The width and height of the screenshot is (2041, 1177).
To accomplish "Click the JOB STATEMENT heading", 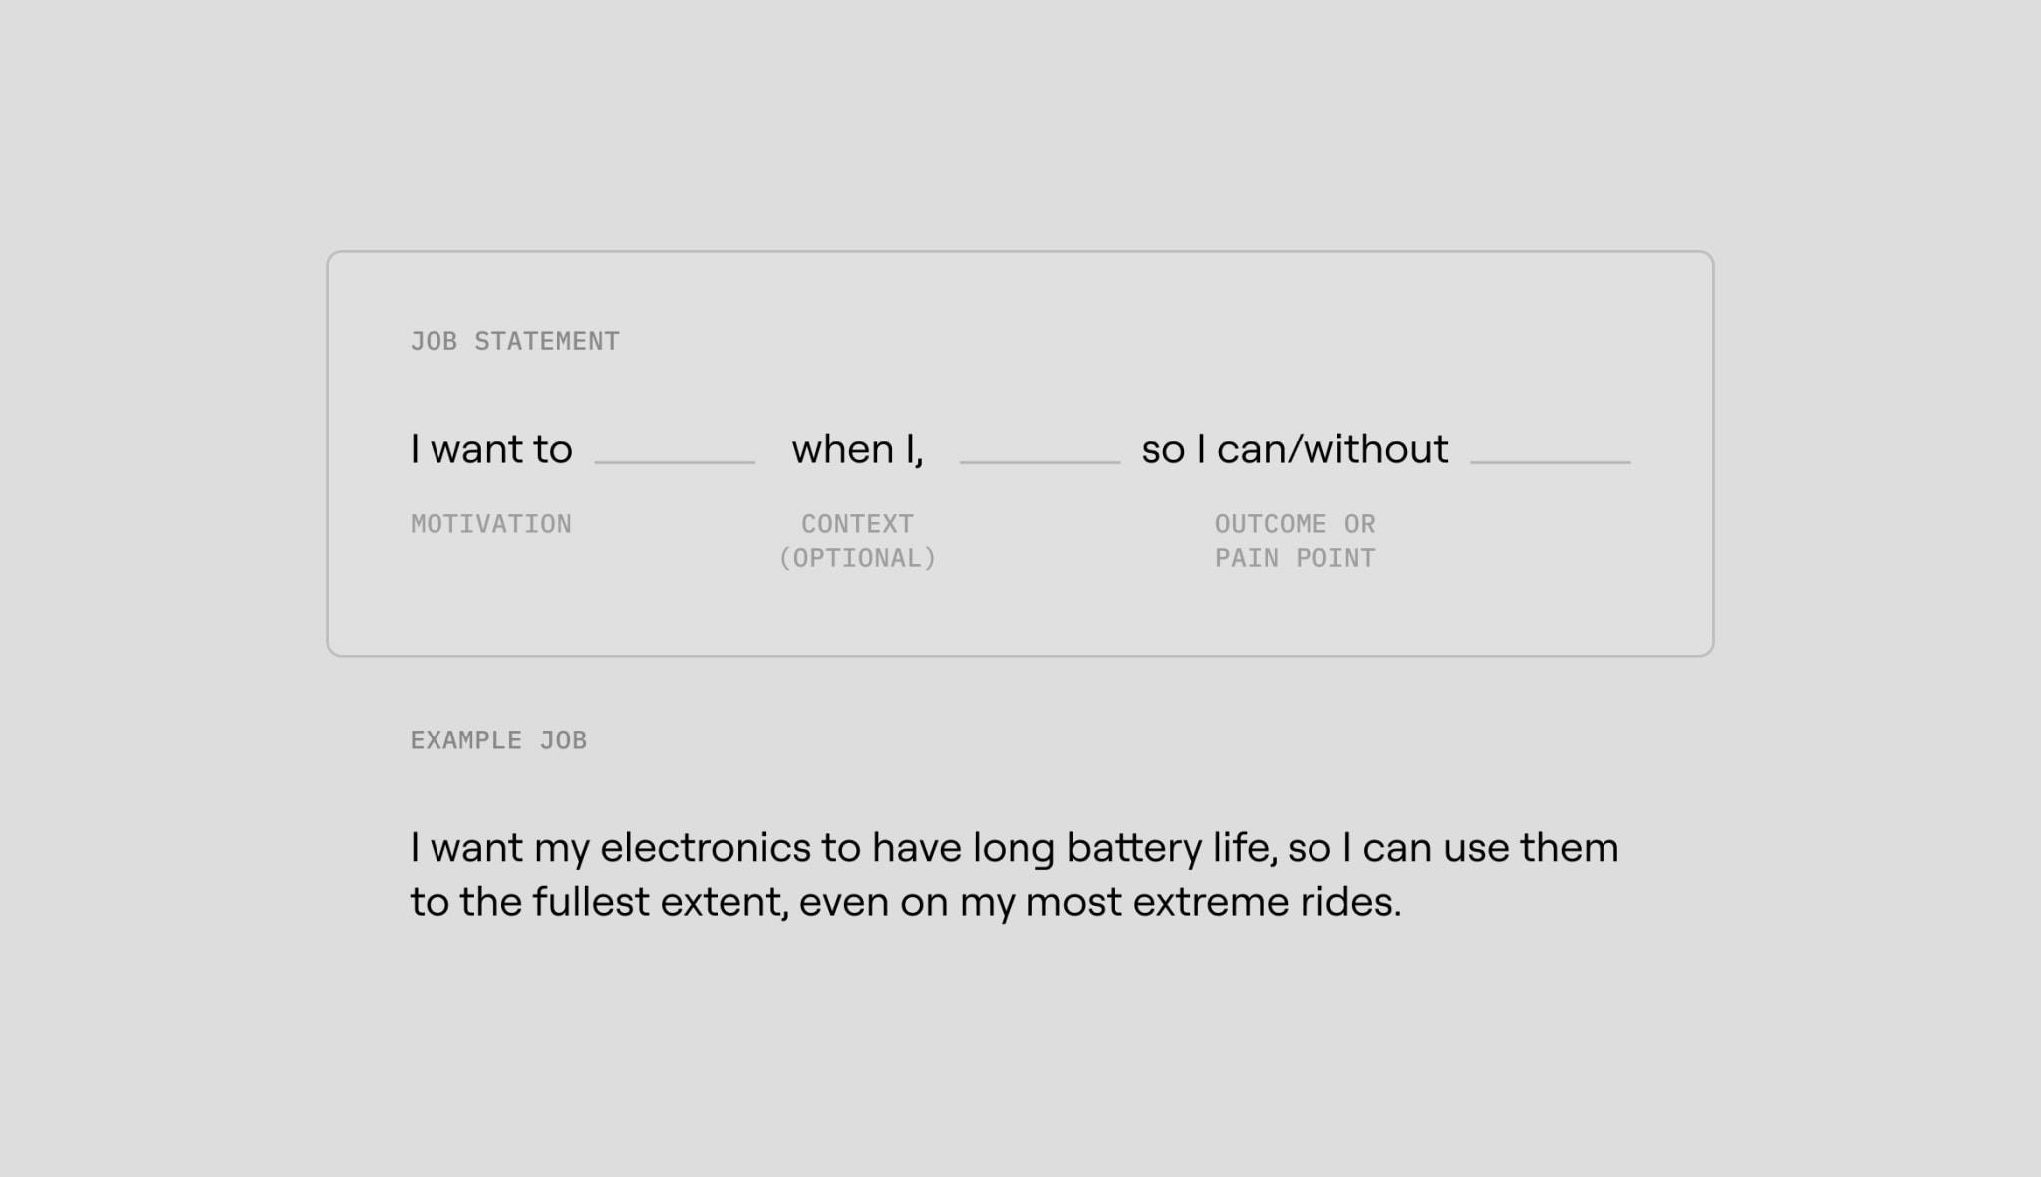I will (514, 341).
